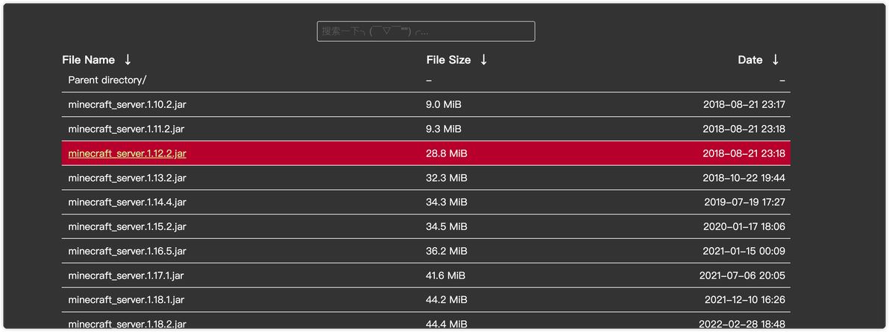This screenshot has height=332, width=889.
Task: Download minecraft_server.1.14.4.jar
Action: [x=127, y=202]
